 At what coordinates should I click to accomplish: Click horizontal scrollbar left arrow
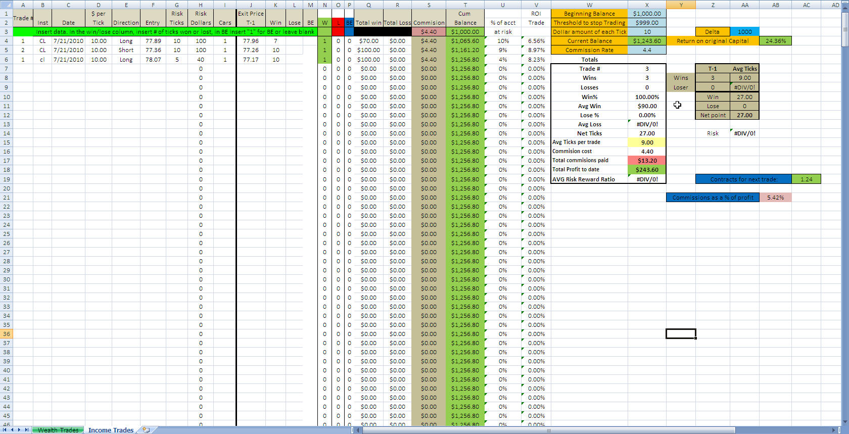pyautogui.click(x=359, y=430)
